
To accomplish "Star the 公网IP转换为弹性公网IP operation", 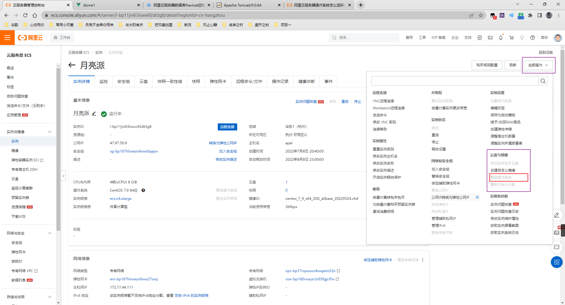I will tap(477, 197).
